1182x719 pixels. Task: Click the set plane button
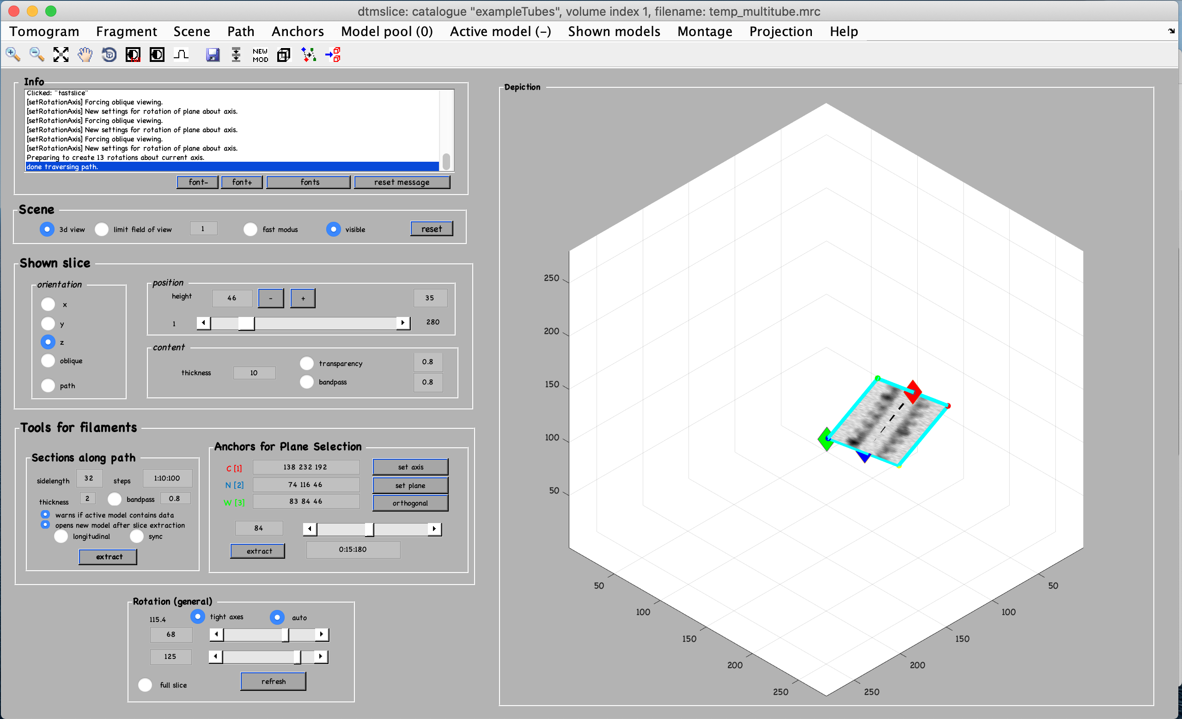click(411, 485)
